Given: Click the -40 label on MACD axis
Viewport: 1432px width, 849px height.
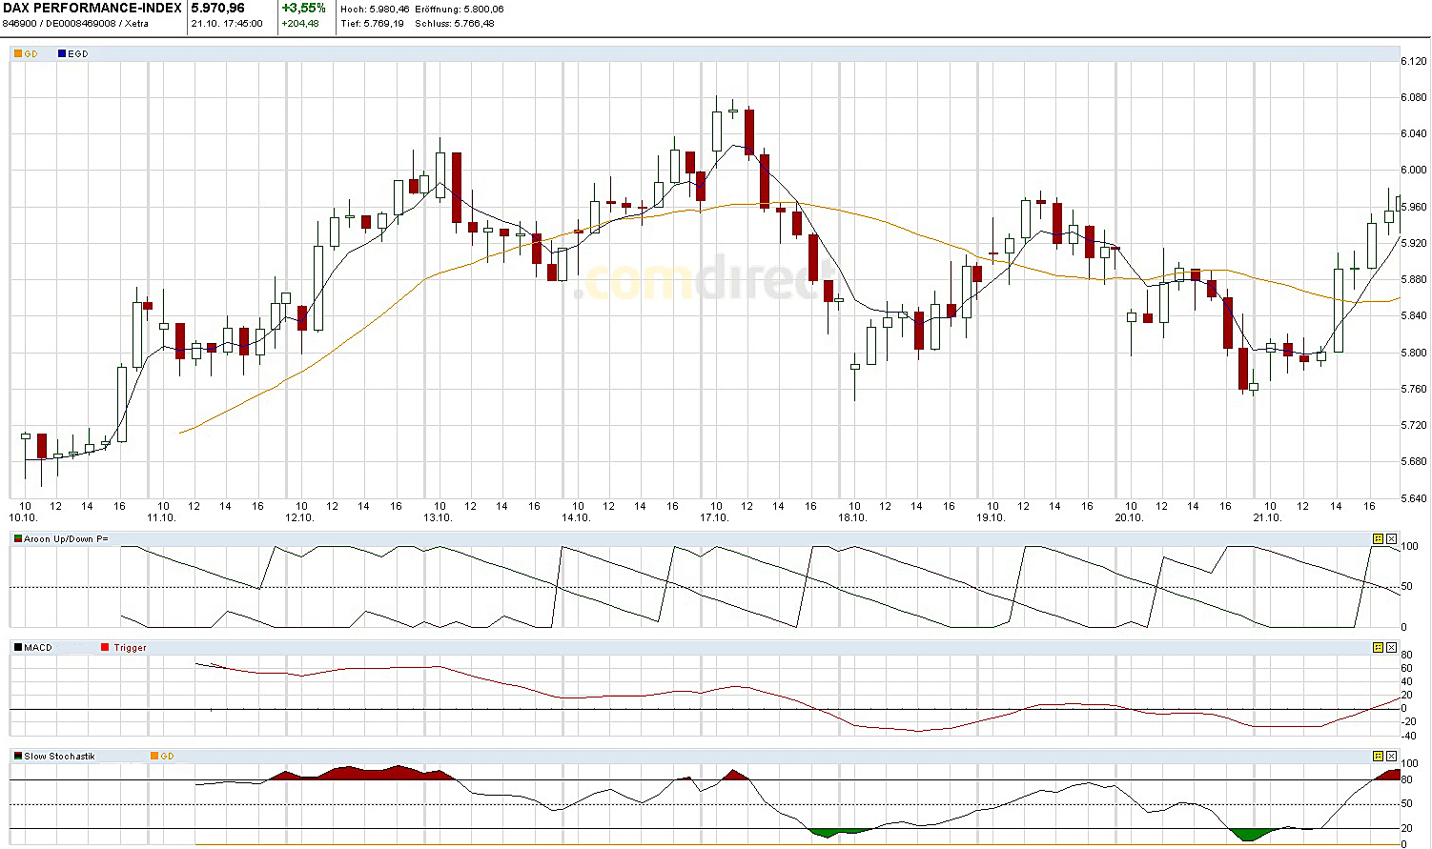Looking at the screenshot, I should pyautogui.click(x=1409, y=736).
